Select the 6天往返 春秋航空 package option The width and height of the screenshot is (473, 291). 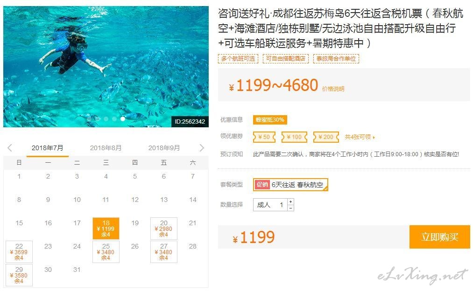point(290,185)
